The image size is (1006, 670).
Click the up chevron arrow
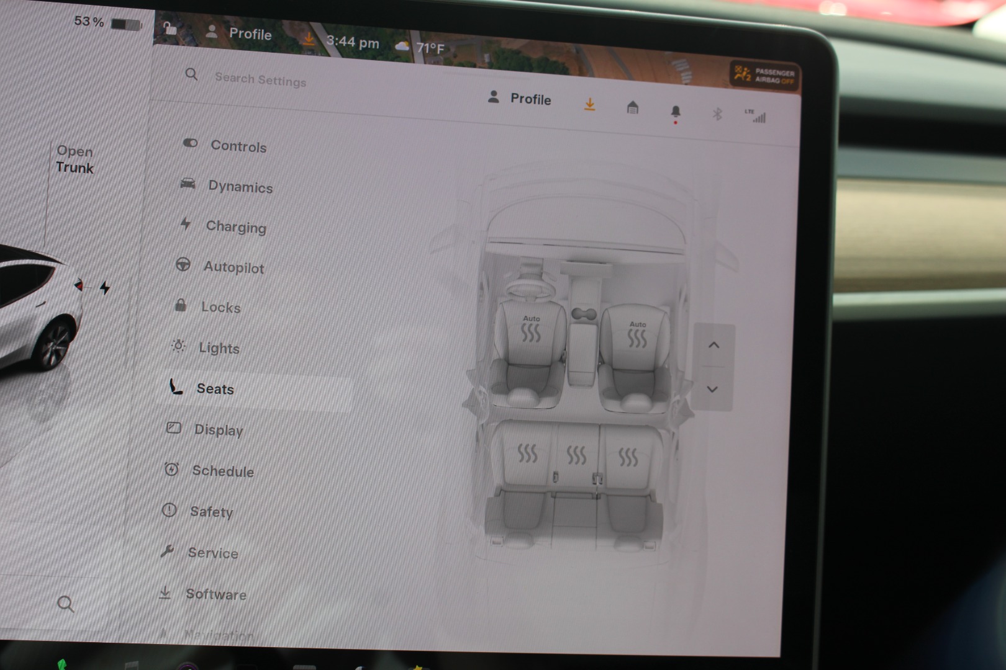tap(714, 346)
